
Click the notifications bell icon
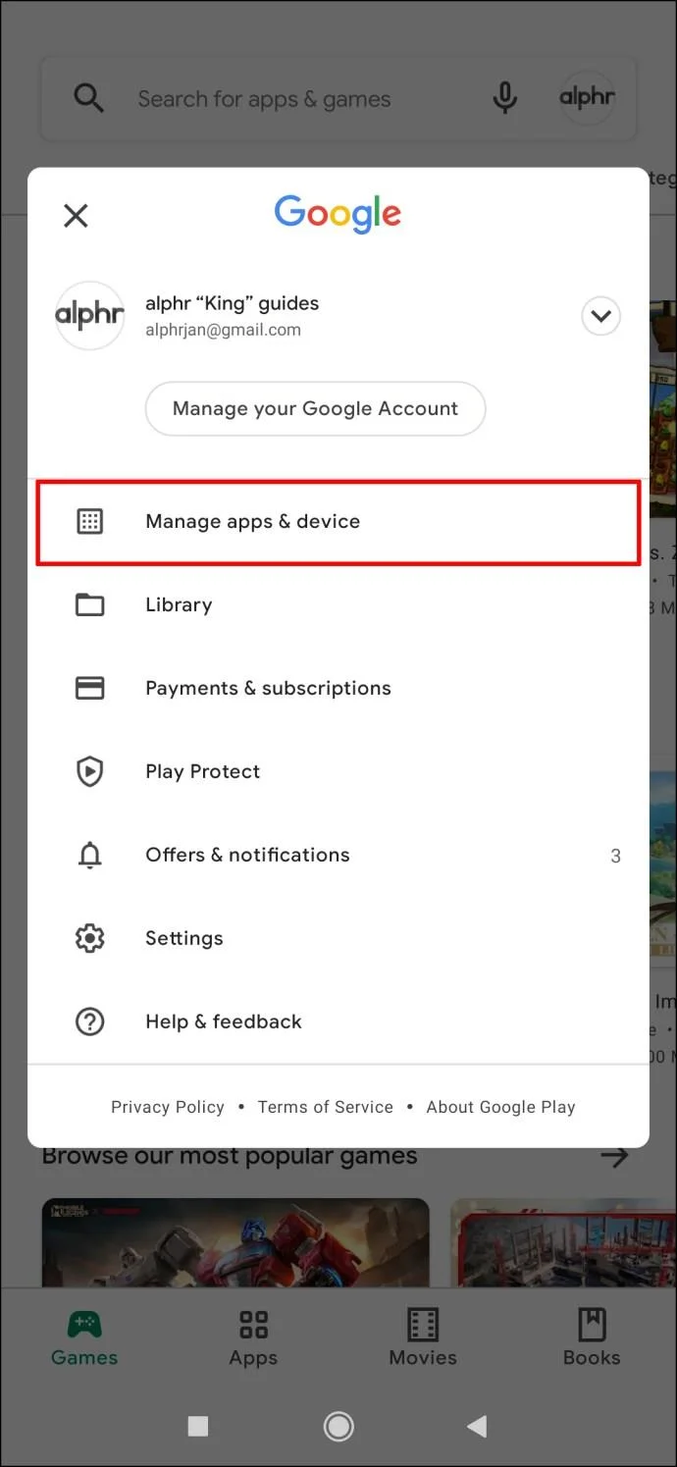coord(89,855)
